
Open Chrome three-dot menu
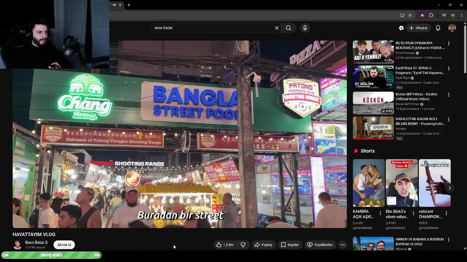click(462, 15)
